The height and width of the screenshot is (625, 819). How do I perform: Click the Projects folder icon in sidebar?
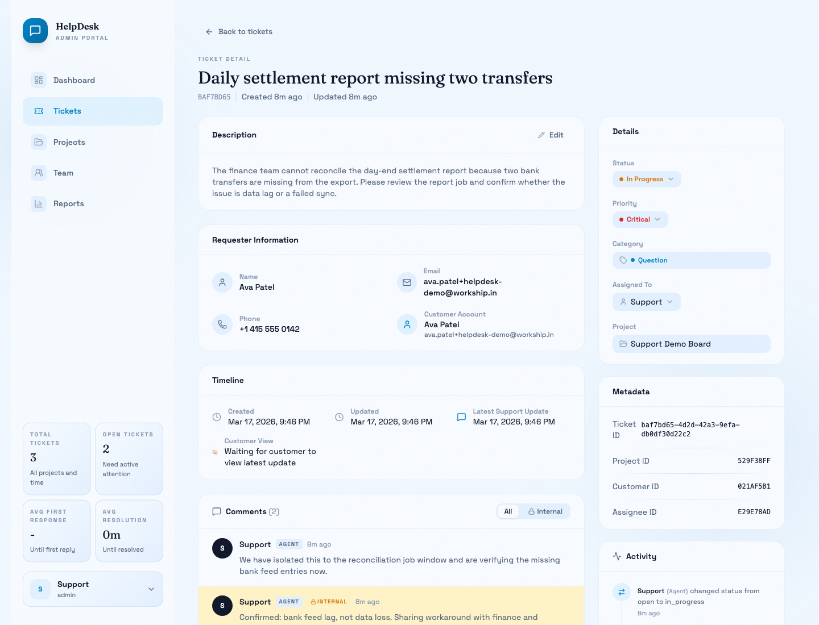click(39, 142)
